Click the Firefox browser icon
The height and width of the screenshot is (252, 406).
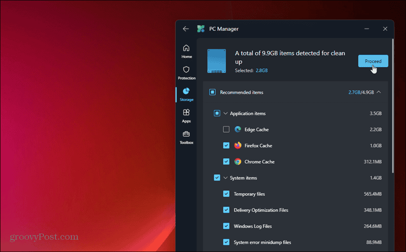point(238,145)
